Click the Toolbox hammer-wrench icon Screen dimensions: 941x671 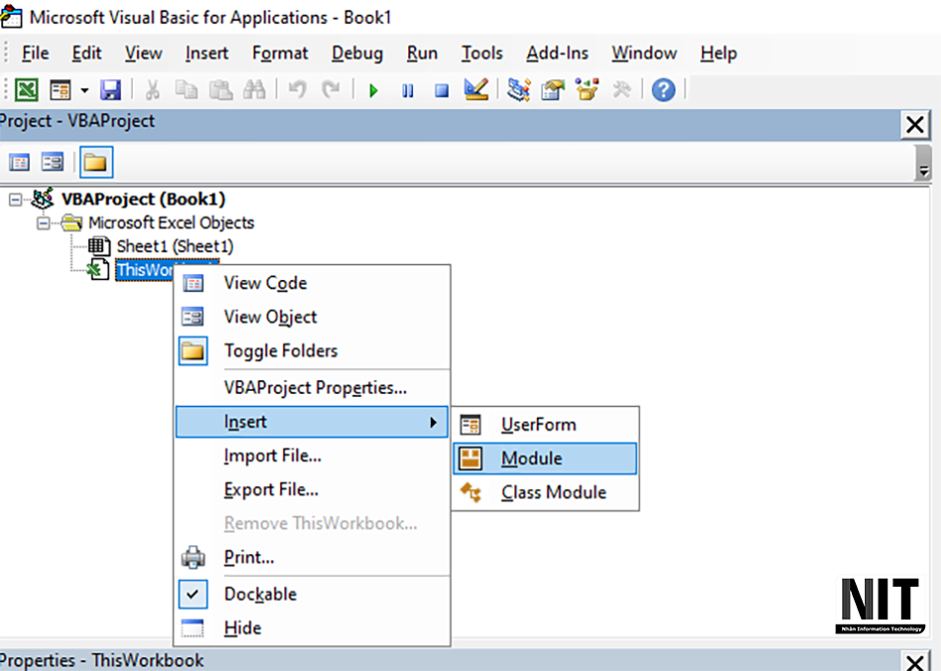pyautogui.click(x=621, y=90)
